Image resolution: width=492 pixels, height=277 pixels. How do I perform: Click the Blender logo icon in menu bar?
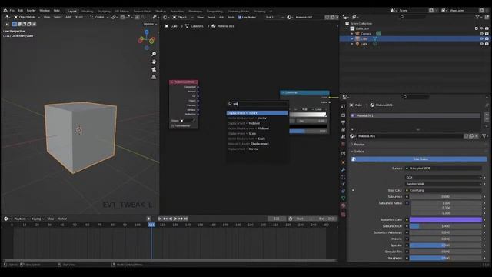coord(5,10)
